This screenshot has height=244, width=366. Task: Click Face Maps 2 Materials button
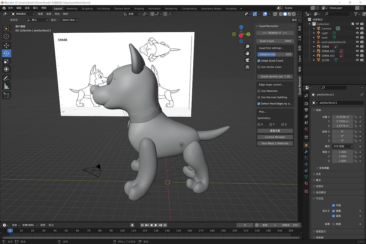point(275,143)
